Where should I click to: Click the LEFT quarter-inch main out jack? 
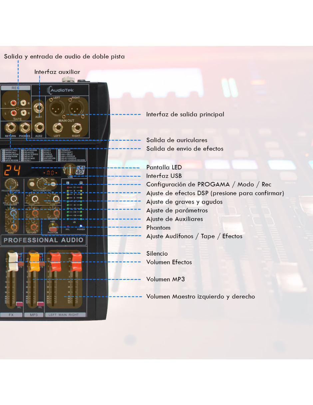(57, 128)
